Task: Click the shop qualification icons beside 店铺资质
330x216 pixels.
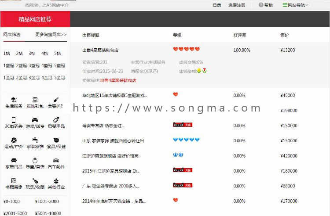Action: 202,71
